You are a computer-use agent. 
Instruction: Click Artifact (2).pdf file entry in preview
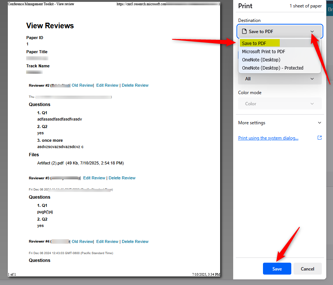click(x=50, y=163)
